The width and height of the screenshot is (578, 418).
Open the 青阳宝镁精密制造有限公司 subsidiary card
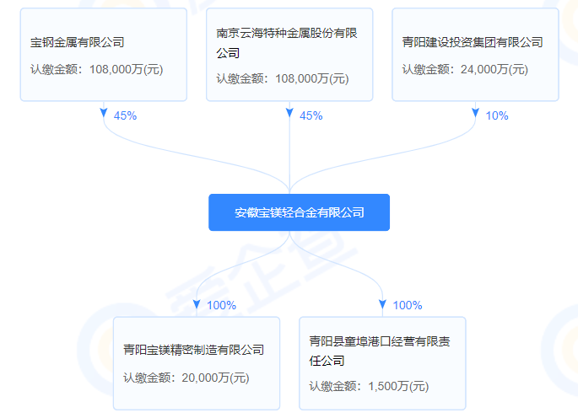[x=197, y=363]
